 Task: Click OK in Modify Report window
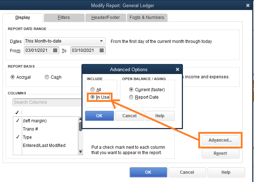pyautogui.click(x=148, y=172)
